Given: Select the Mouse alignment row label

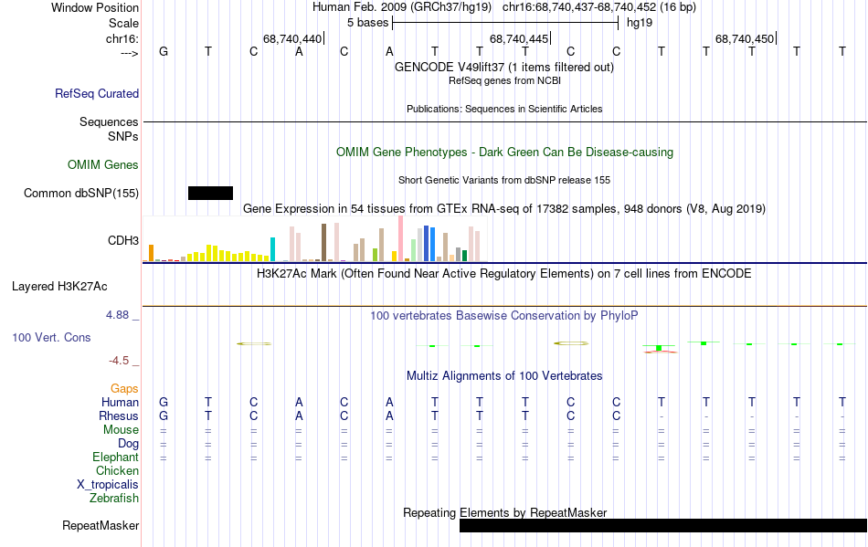Looking at the screenshot, I should pos(121,430).
